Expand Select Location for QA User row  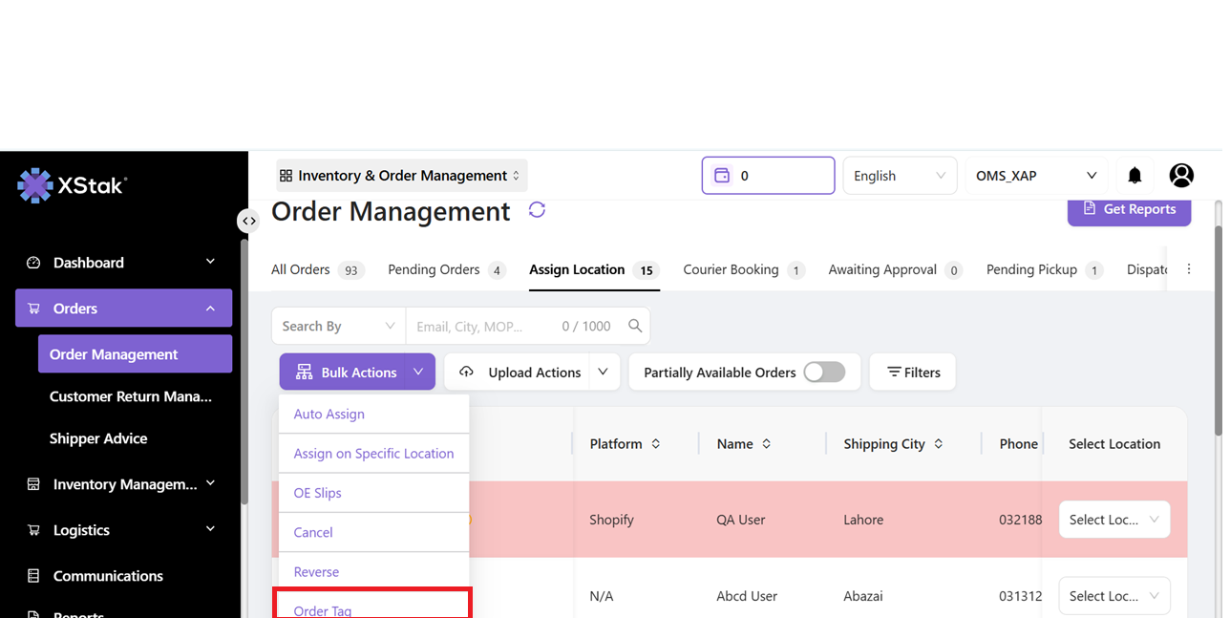coord(1113,520)
